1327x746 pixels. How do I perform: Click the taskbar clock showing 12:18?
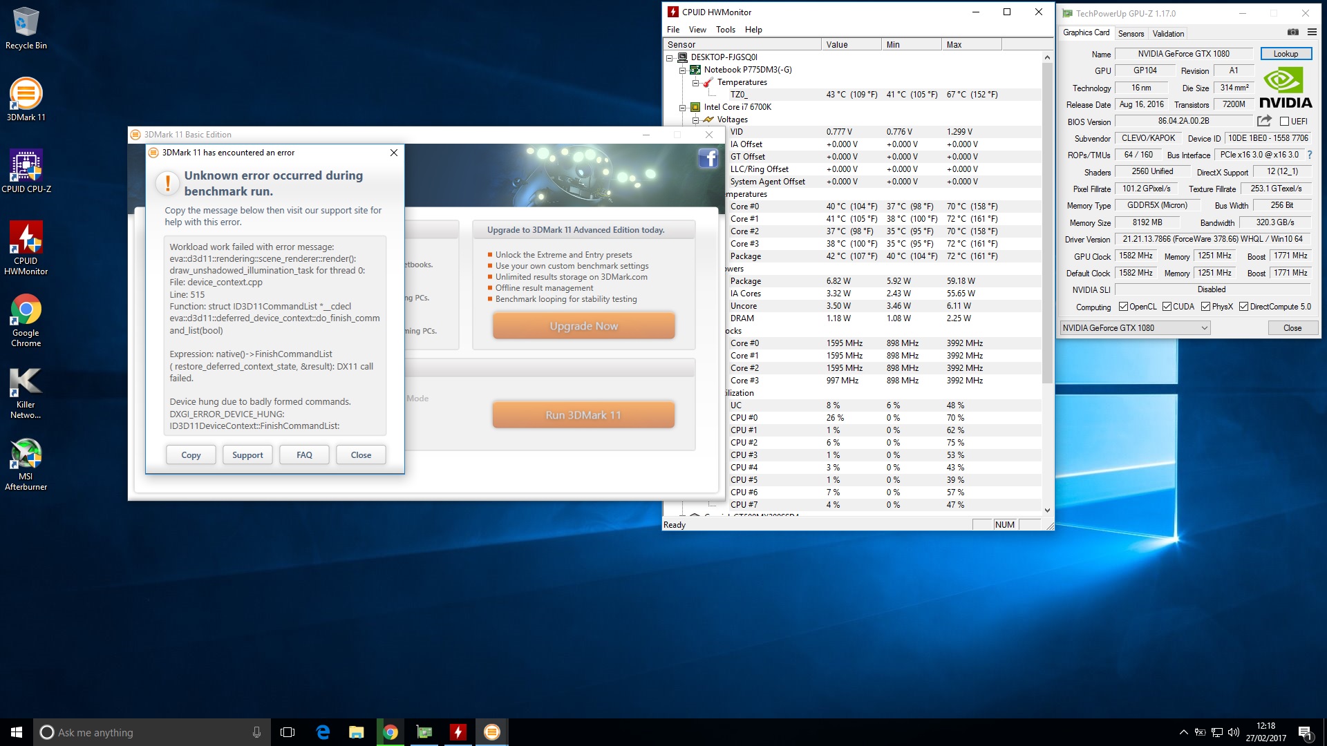pyautogui.click(x=1265, y=732)
